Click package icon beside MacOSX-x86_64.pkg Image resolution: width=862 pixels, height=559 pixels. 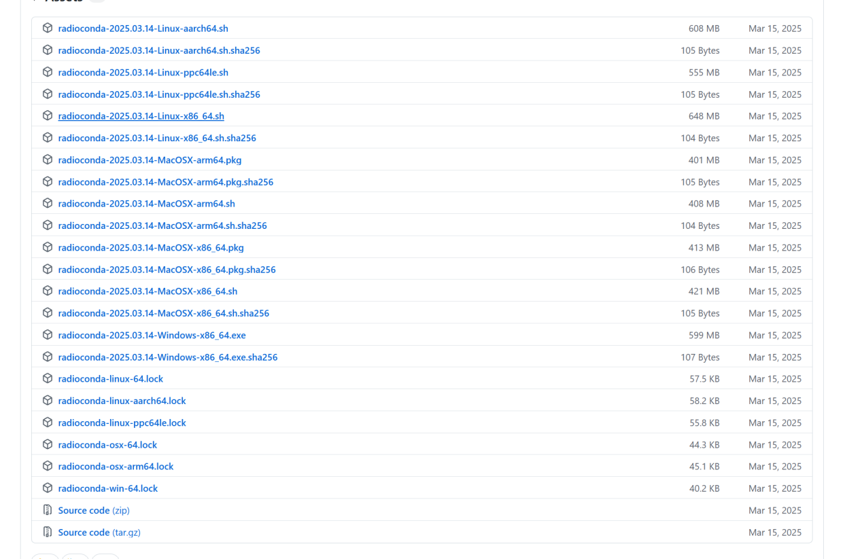point(48,247)
